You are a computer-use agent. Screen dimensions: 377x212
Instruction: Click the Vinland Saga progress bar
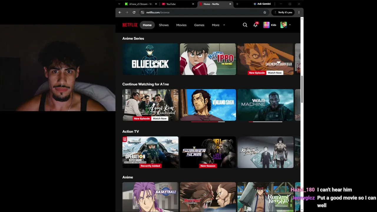click(x=208, y=122)
